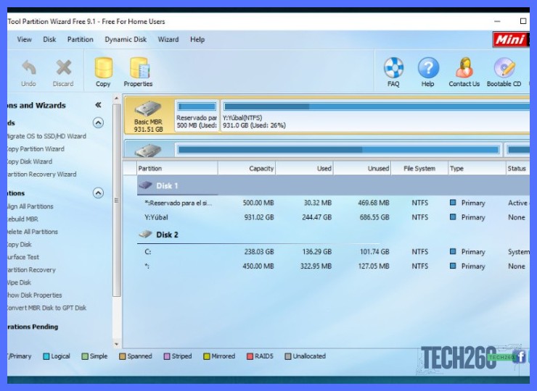The image size is (537, 391).
Task: Click the Primary type square in C: row
Action: pos(453,251)
